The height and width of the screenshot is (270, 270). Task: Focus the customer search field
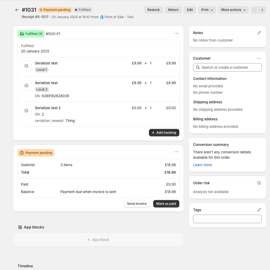click(227, 67)
